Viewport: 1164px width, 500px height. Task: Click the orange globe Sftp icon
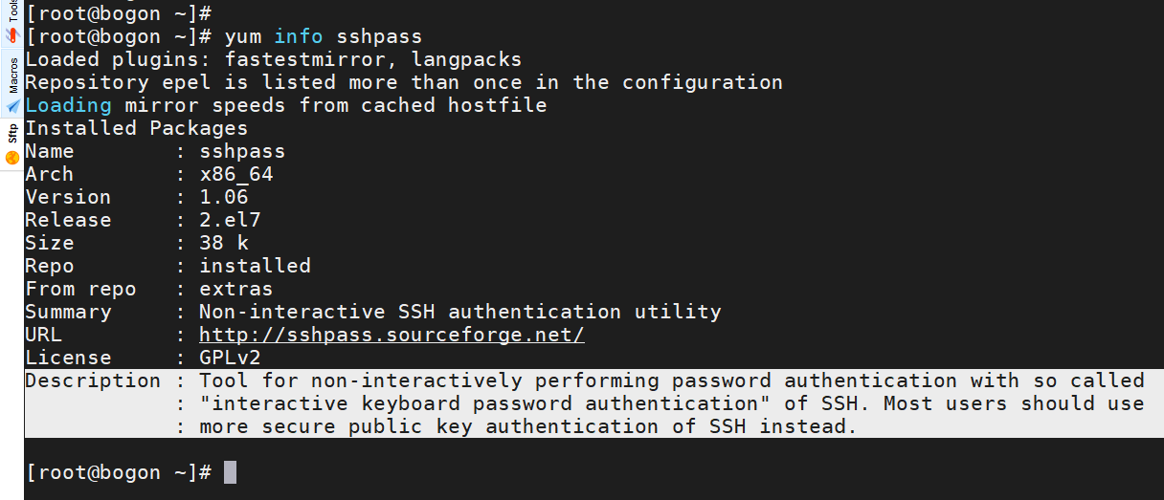(x=12, y=158)
